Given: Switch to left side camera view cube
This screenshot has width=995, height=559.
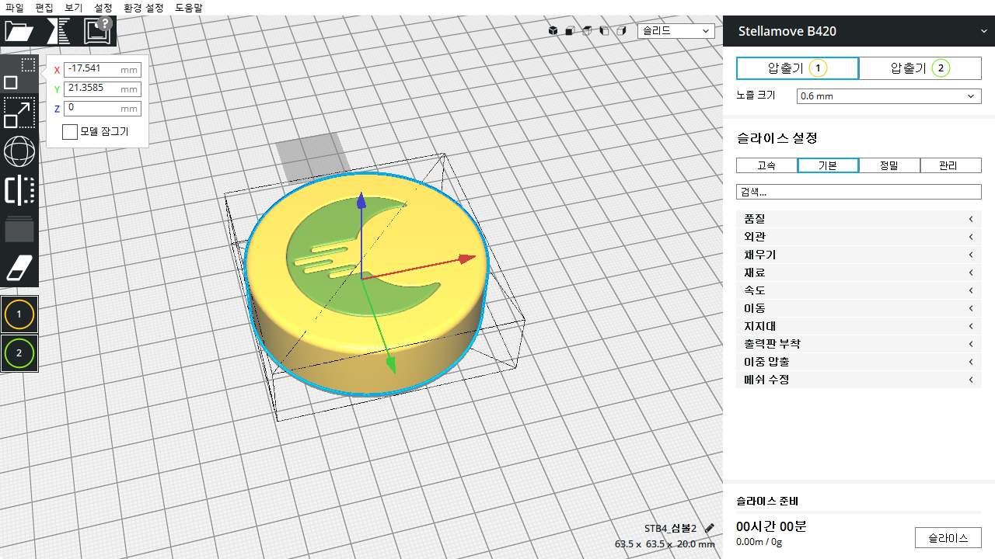Looking at the screenshot, I should coord(604,31).
